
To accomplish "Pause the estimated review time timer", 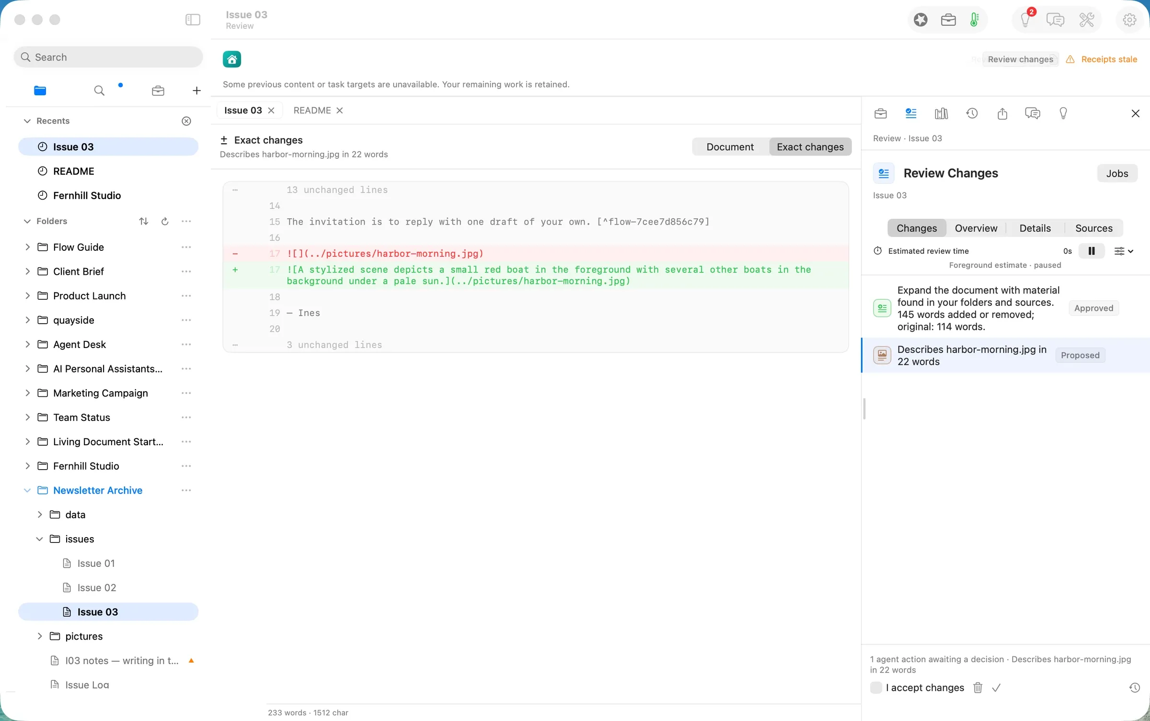I will point(1092,251).
